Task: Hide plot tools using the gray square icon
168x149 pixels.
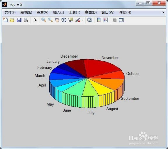Action: (115, 20)
